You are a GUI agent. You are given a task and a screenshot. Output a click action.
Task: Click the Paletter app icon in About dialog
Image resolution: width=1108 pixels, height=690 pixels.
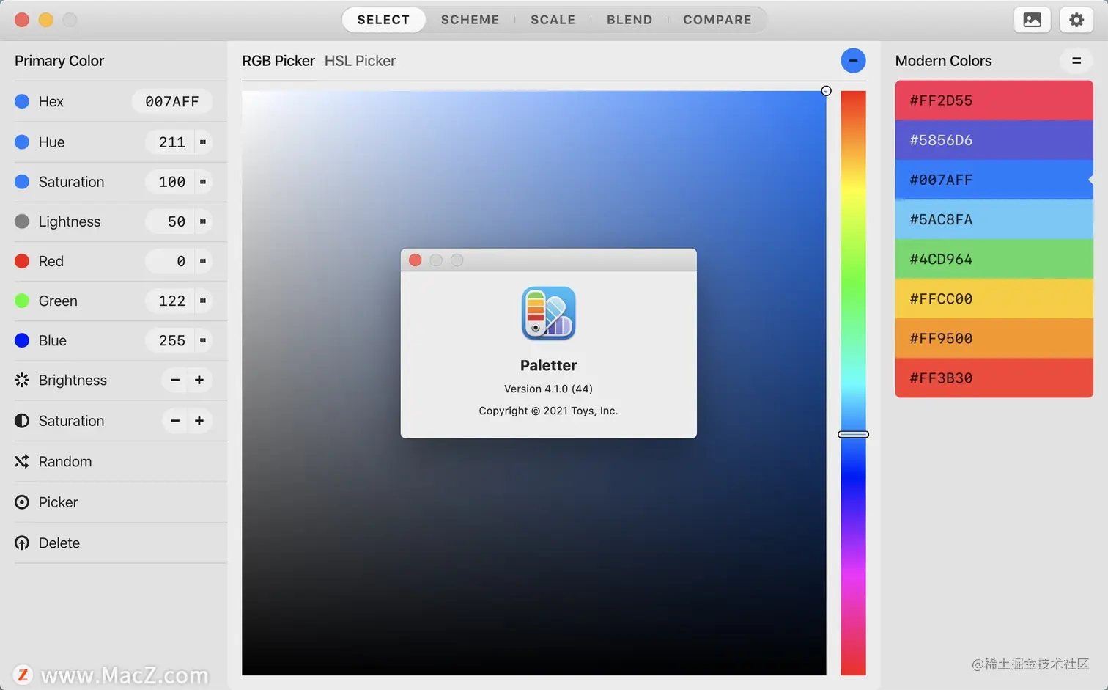[x=548, y=314]
